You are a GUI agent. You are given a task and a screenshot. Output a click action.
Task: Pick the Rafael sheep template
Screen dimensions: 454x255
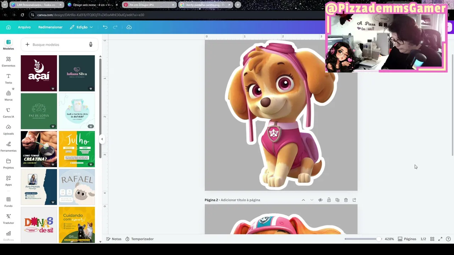coord(77,187)
